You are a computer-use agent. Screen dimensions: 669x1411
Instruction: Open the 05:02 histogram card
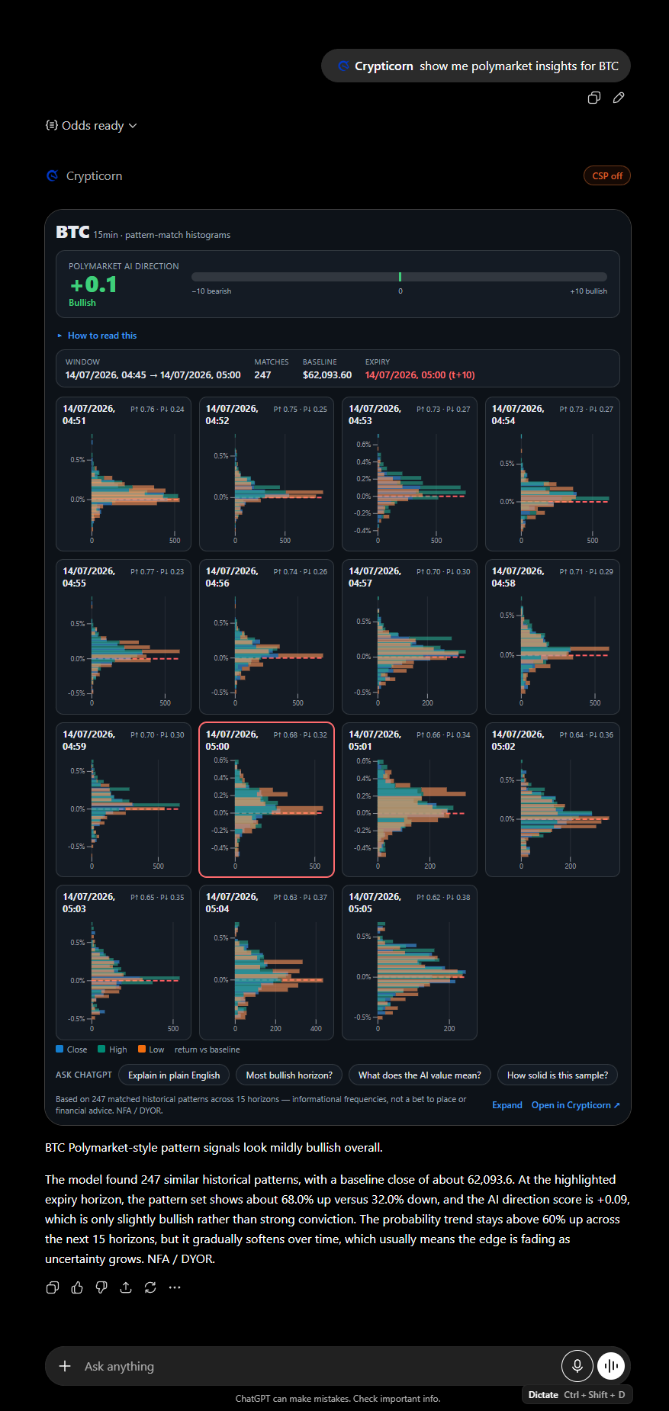(552, 799)
